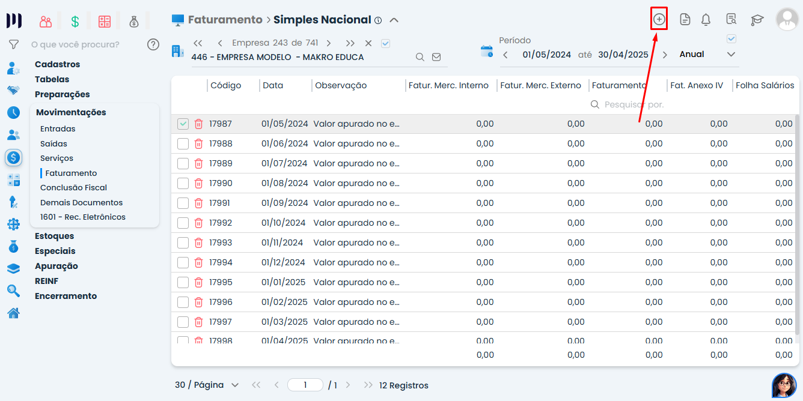Open the filter funnel icon in sidebar
Viewport: 803px width, 401px height.
click(x=13, y=44)
